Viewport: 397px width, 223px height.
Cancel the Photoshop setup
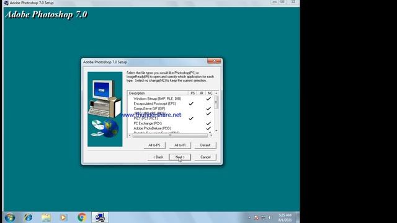pos(205,157)
